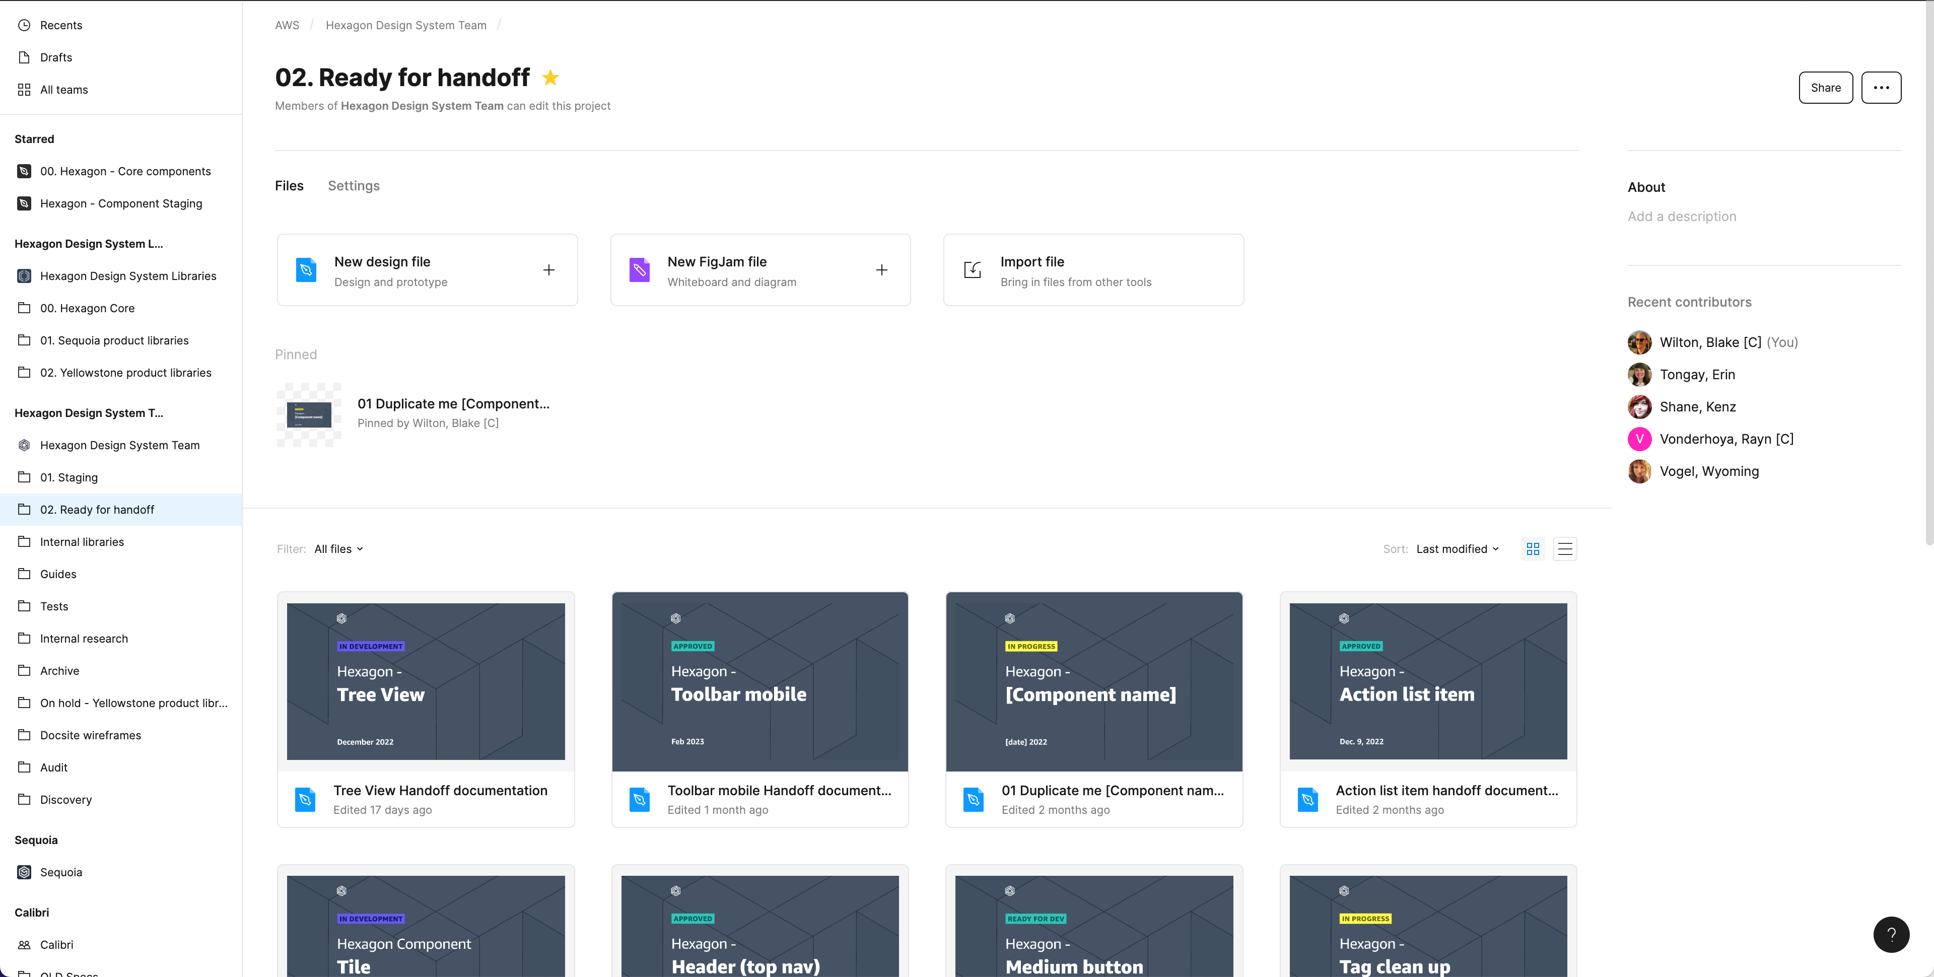1934x977 pixels.
Task: Switch to grid view layout
Action: pos(1532,549)
